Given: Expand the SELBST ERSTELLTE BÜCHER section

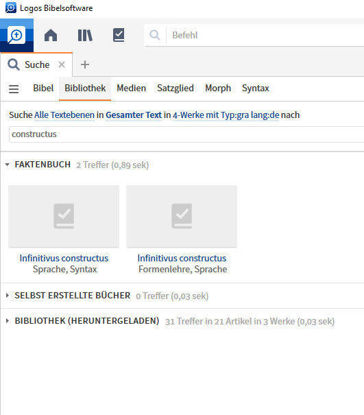Looking at the screenshot, I should tap(8, 296).
